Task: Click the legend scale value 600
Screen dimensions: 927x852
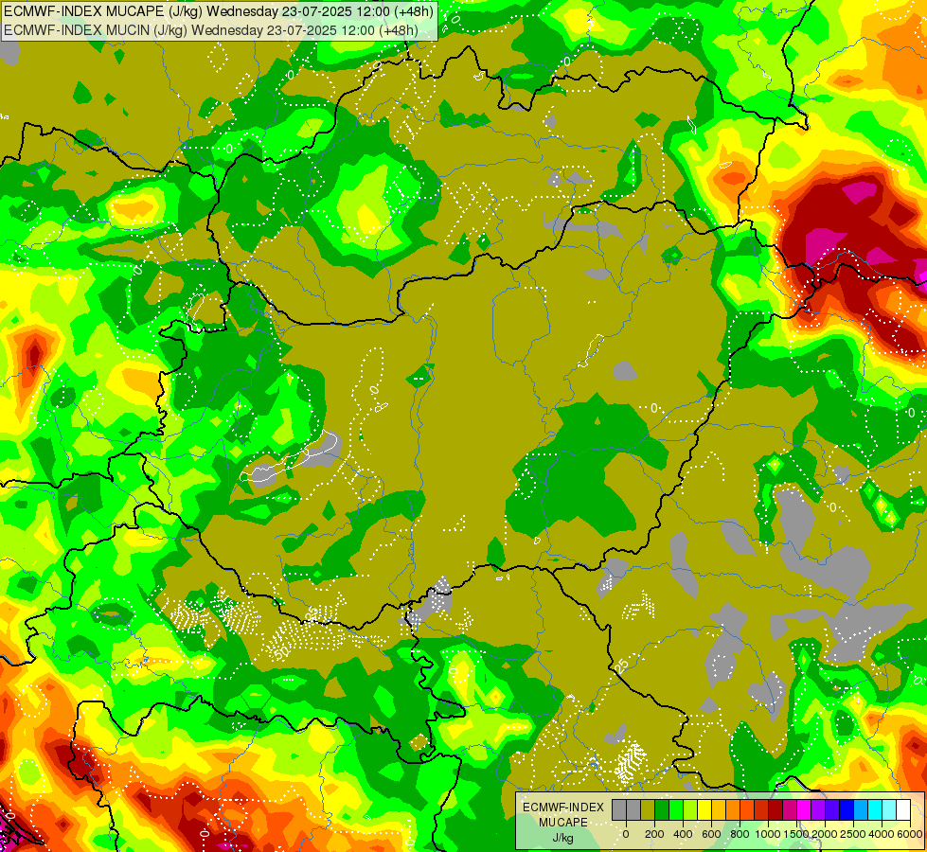Action: pos(711,834)
